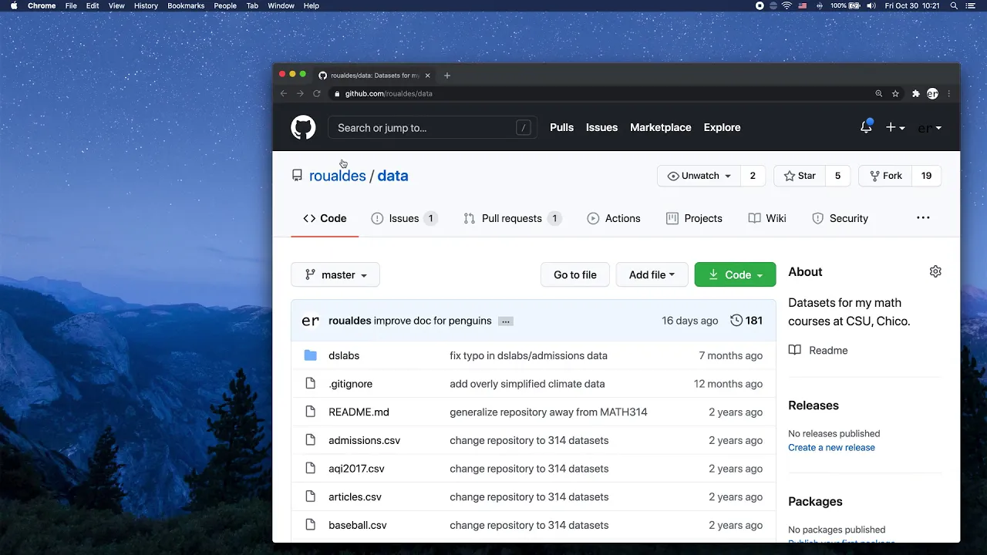Open the History menu in macOS menu bar
This screenshot has height=555, width=987.
pyautogui.click(x=146, y=5)
